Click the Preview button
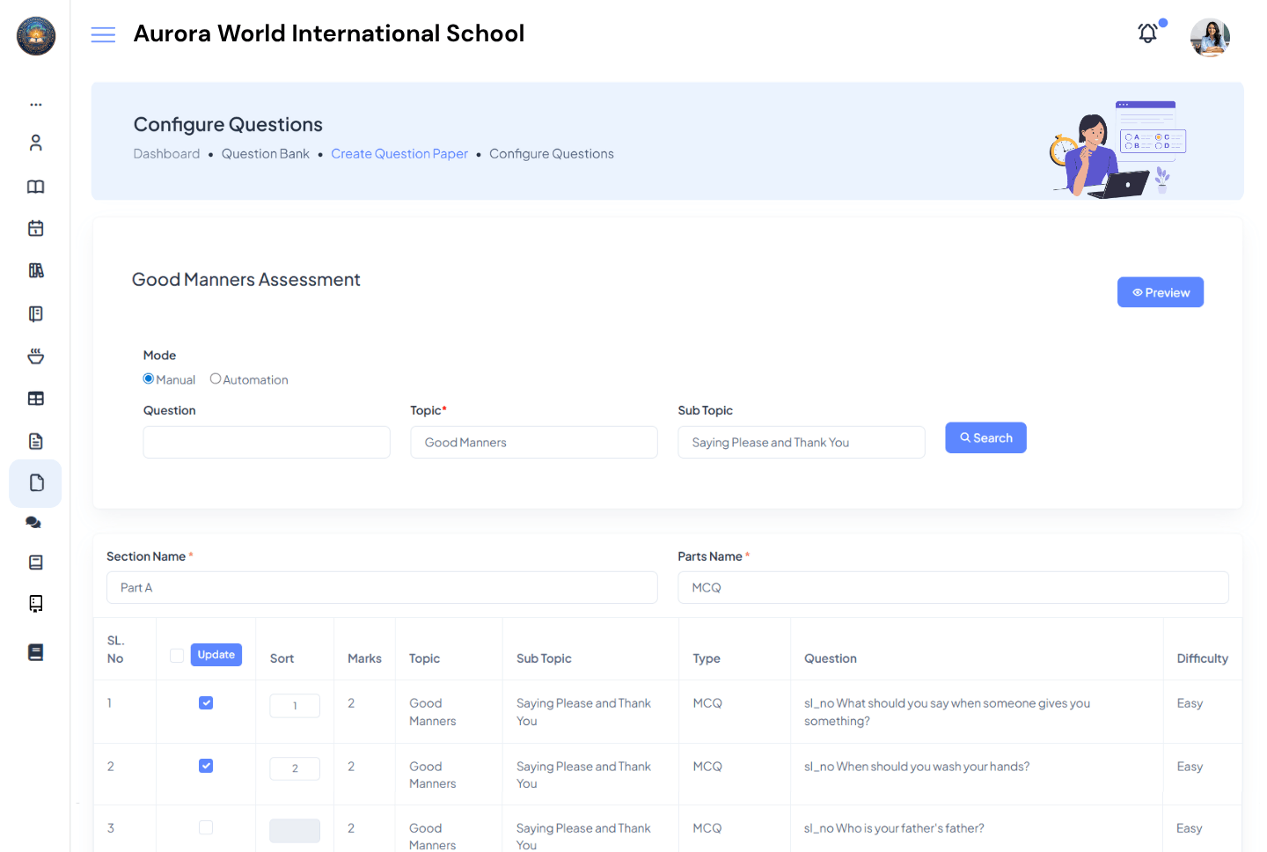This screenshot has height=852, width=1267. [1160, 291]
